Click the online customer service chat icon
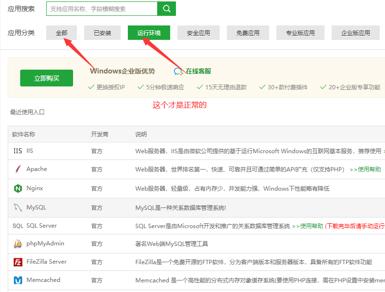 [x=178, y=72]
